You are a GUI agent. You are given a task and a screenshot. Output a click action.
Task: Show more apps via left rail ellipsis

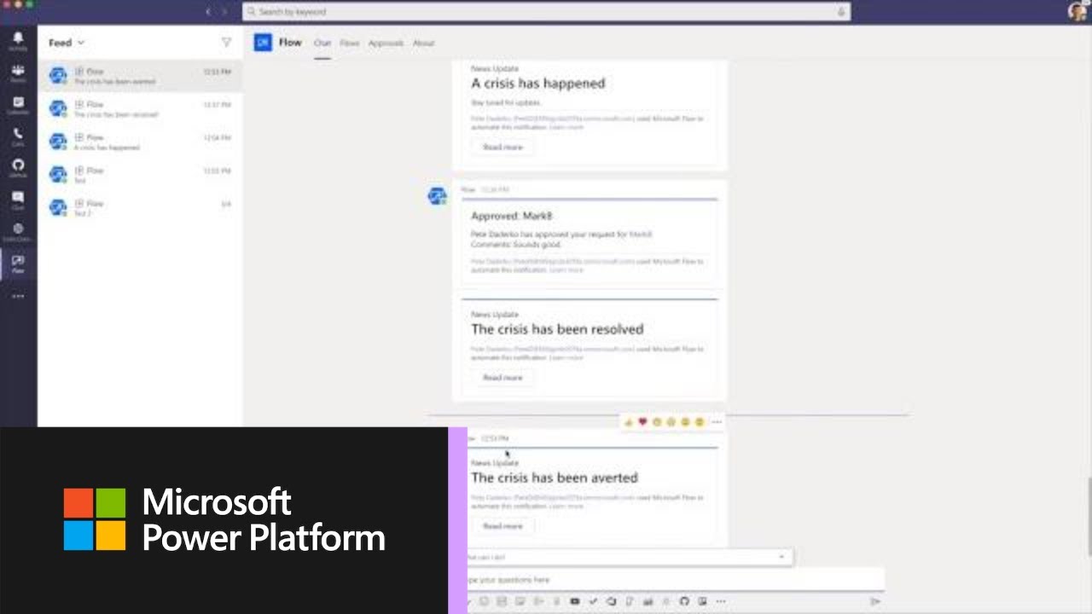[x=18, y=296]
